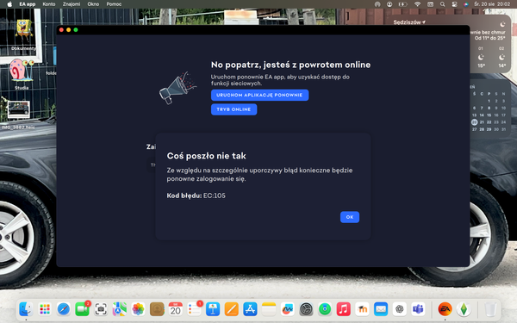517x323 pixels.
Task: Open Mail from the dock
Action: (x=381, y=309)
